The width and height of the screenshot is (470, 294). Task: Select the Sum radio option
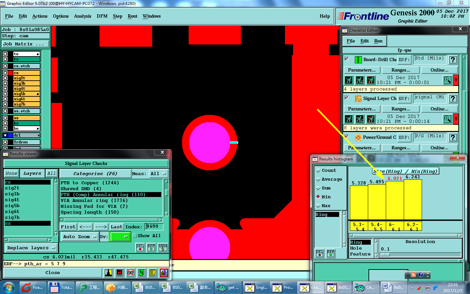[x=318, y=188]
